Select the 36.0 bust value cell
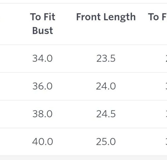The height and width of the screenshot is (160, 167). tap(42, 86)
